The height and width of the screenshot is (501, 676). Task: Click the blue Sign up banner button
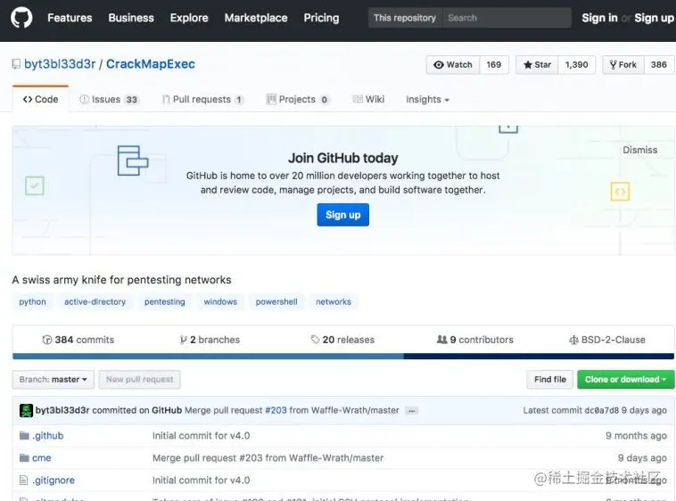click(x=342, y=215)
